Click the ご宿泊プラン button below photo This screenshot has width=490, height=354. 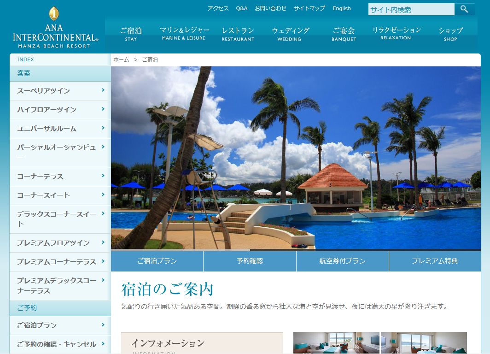pos(157,261)
